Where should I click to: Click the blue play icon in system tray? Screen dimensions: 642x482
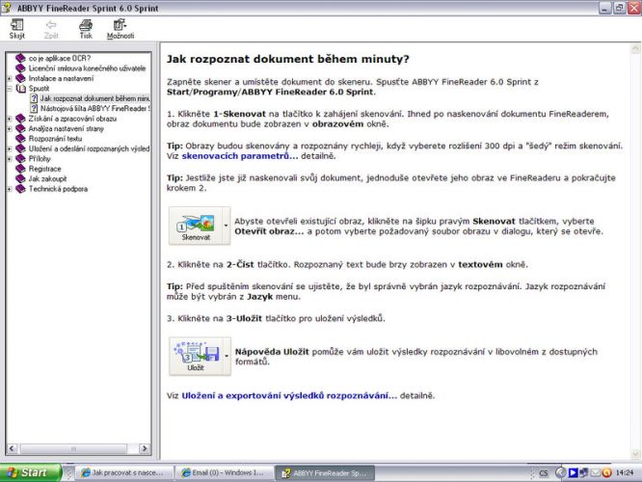click(x=574, y=473)
